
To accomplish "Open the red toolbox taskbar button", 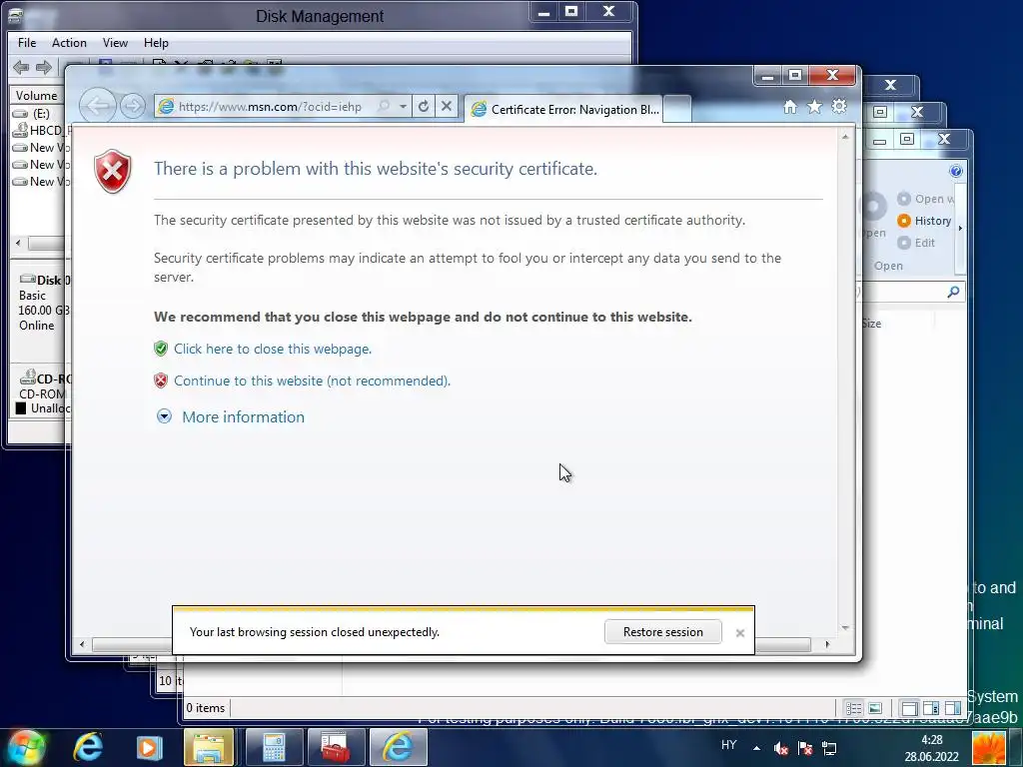I will (x=336, y=747).
